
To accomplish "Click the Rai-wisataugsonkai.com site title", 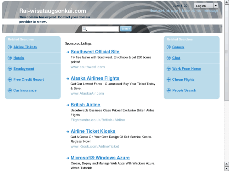I will pos(53,11).
